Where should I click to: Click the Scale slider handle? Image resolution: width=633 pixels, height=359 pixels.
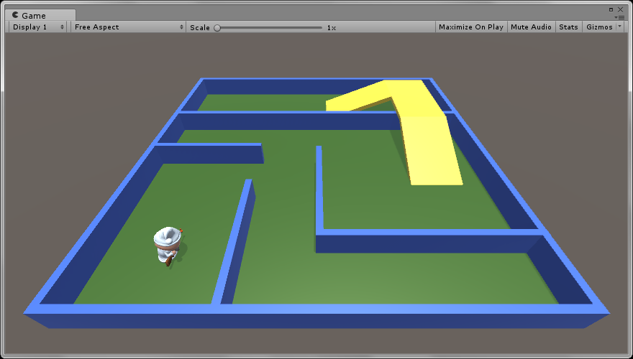[x=217, y=27]
